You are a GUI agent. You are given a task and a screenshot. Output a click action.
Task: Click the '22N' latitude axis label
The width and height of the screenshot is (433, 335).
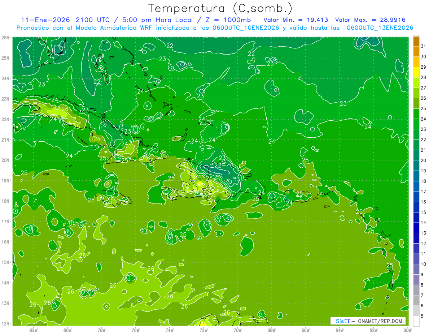click(5, 119)
